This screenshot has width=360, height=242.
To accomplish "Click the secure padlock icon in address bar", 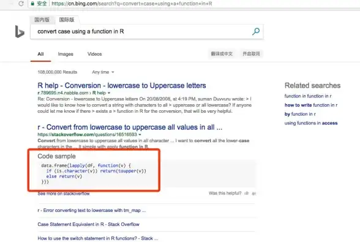I will pyautogui.click(x=32, y=4).
